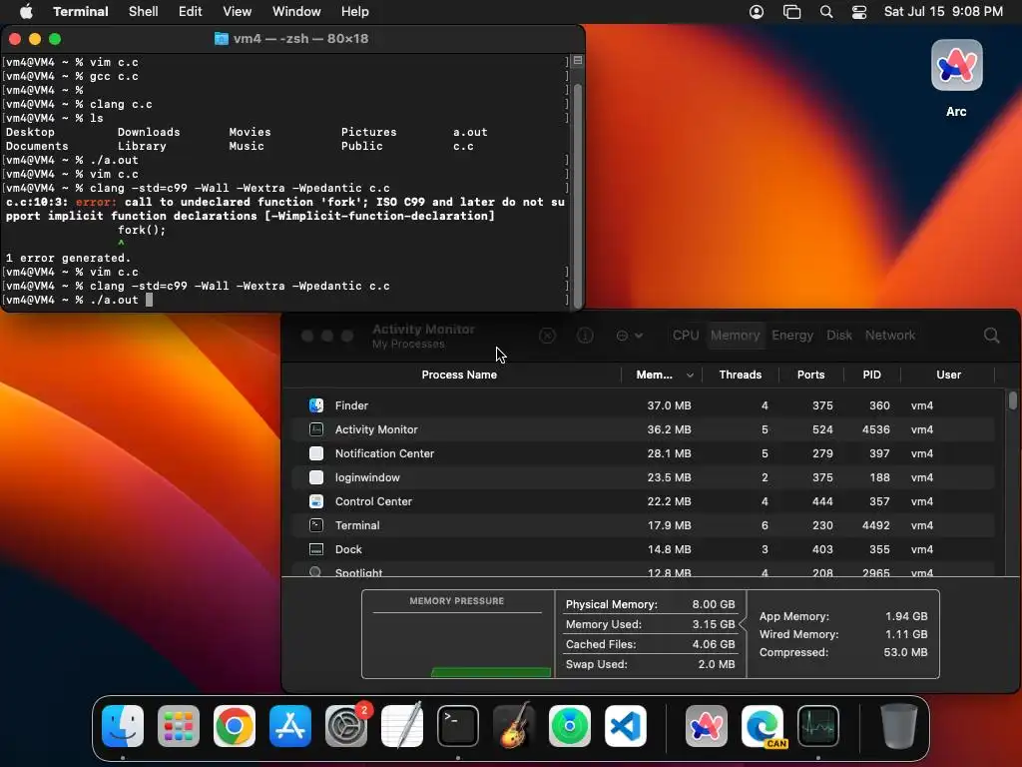Select the Dock process row
Screen dimensions: 1022x767
(x=642, y=549)
